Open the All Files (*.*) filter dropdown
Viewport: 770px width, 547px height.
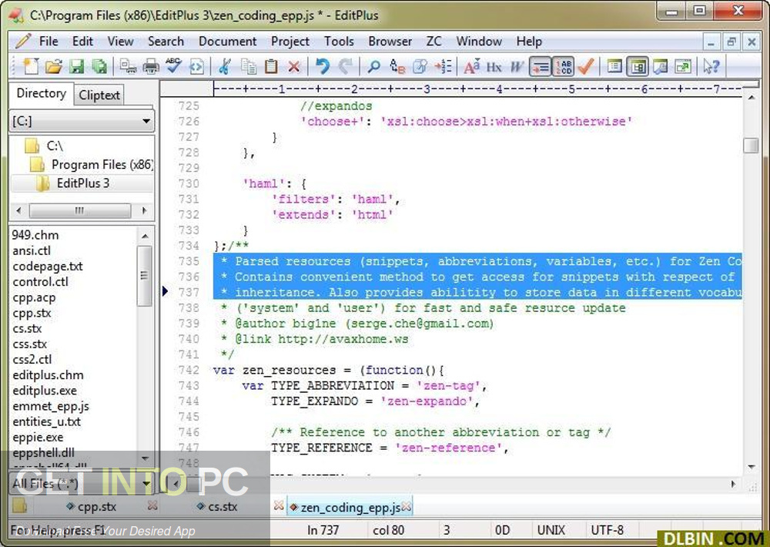coord(146,484)
